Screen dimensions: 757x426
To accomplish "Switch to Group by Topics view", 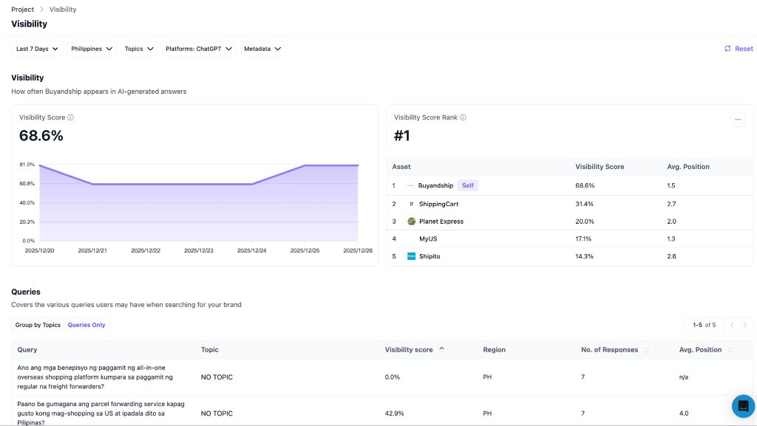I will (x=38, y=326).
